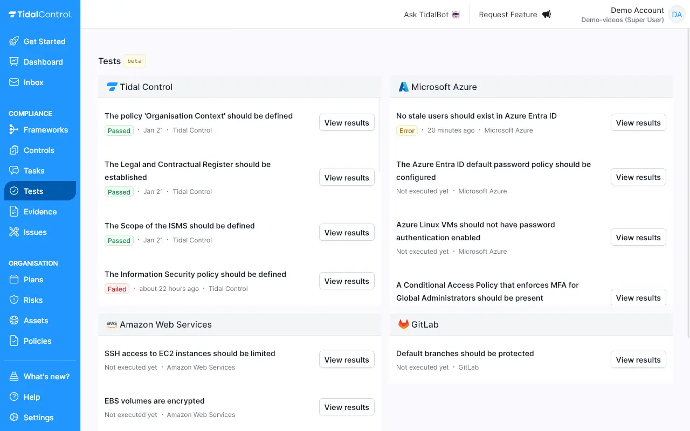This screenshot has width=690, height=431.
Task: Click the Frameworks icon in sidebar
Action: 14,130
